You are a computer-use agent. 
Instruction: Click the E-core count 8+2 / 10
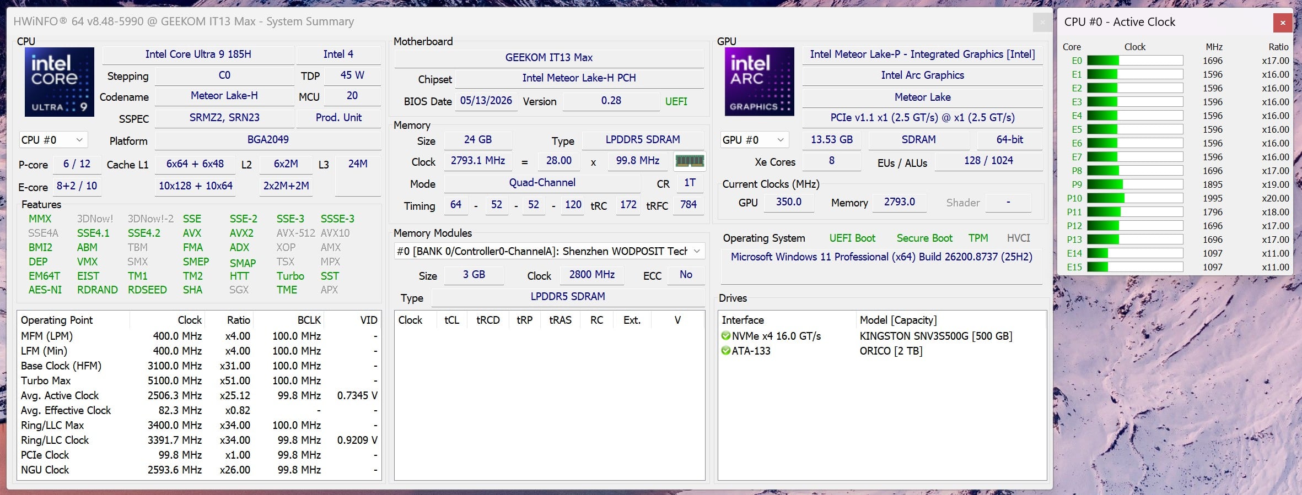[x=77, y=186]
